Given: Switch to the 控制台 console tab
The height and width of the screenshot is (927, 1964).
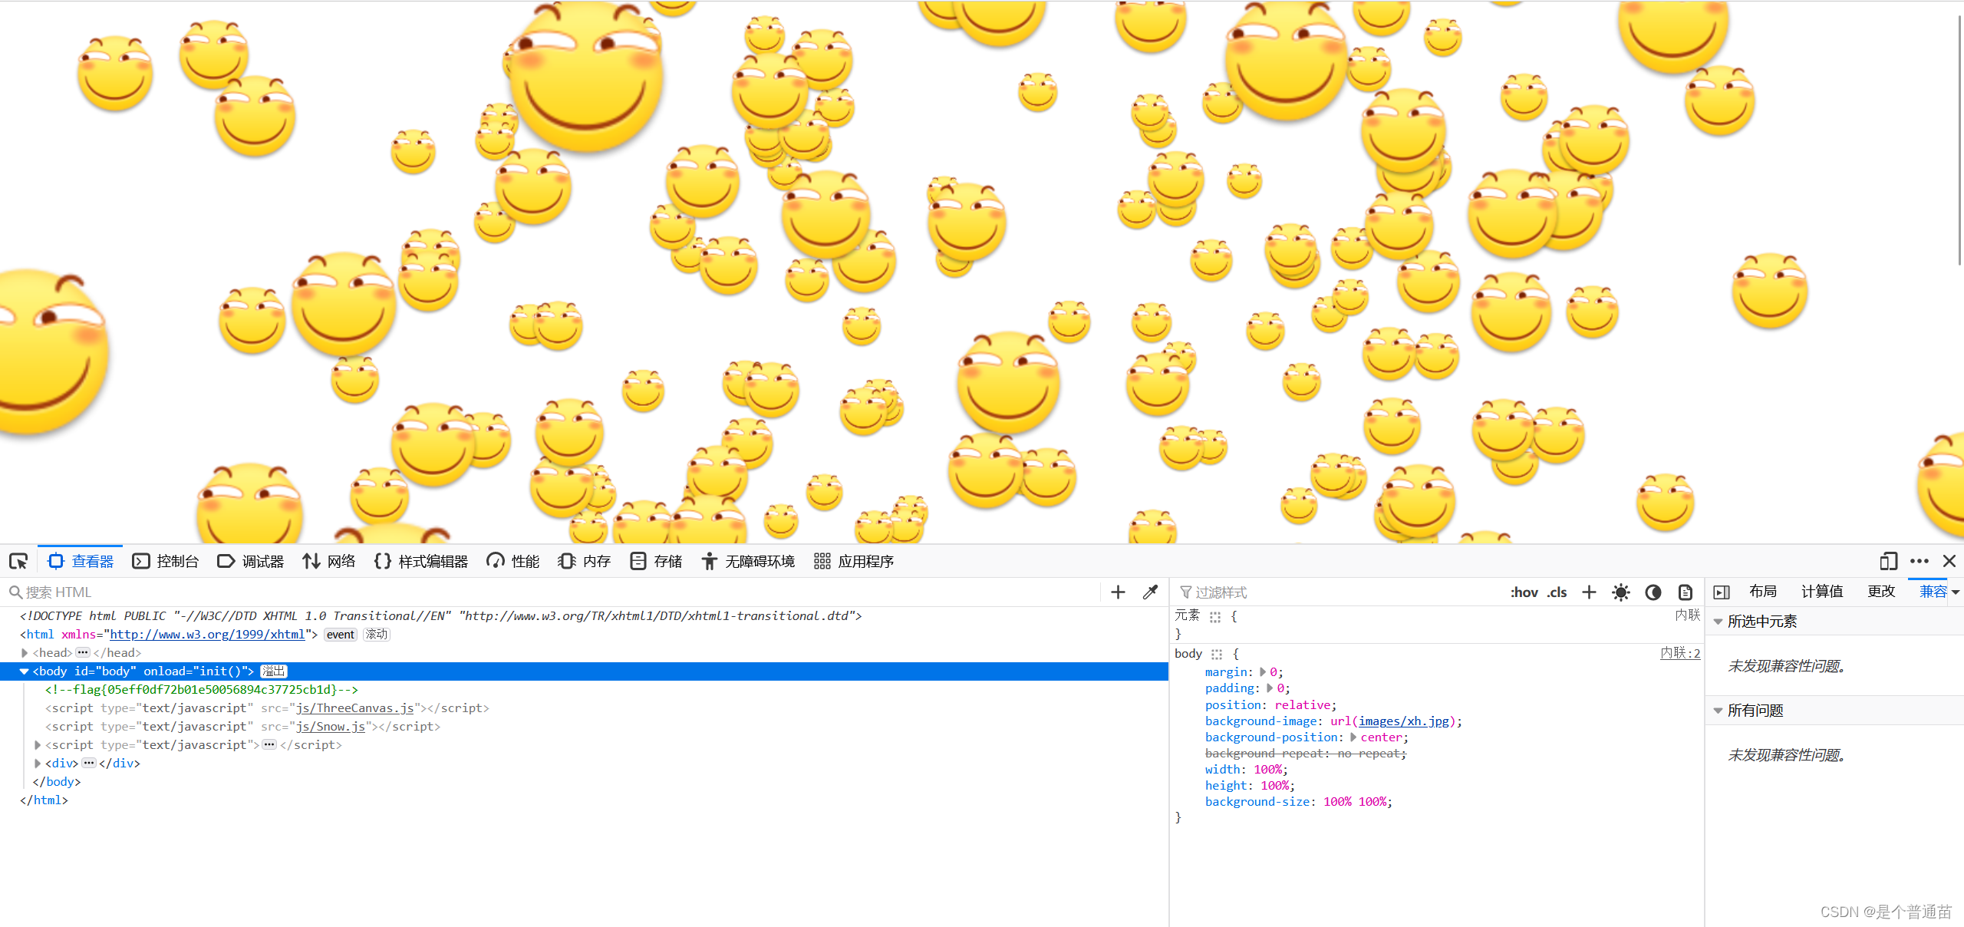Looking at the screenshot, I should tap(166, 561).
